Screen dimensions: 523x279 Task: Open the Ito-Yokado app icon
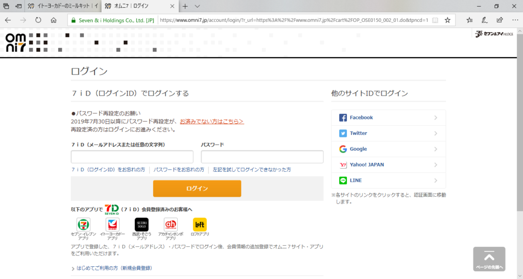112,225
